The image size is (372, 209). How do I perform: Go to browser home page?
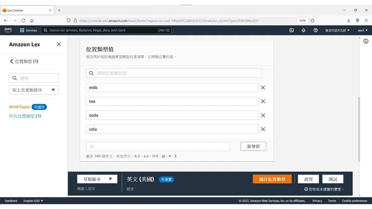click(x=32, y=21)
